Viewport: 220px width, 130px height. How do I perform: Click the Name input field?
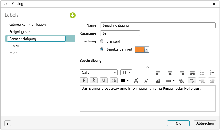[158, 25]
